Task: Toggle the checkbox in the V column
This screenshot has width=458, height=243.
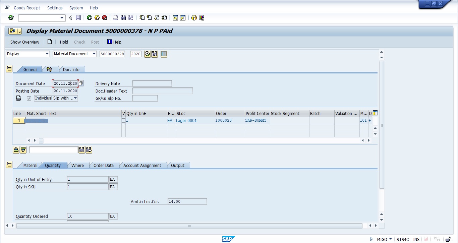Action: (x=123, y=120)
